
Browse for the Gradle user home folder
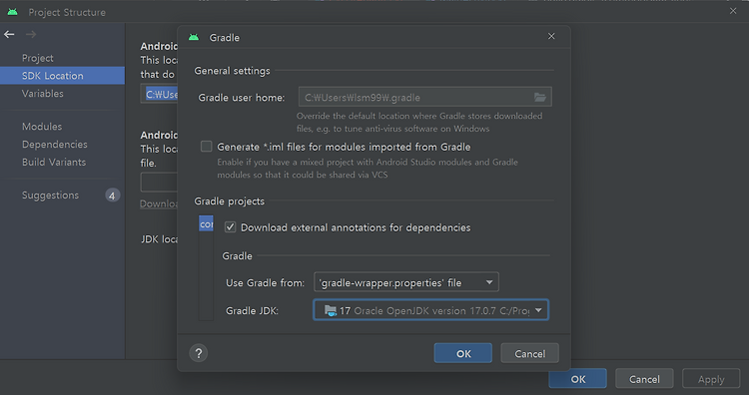(539, 98)
